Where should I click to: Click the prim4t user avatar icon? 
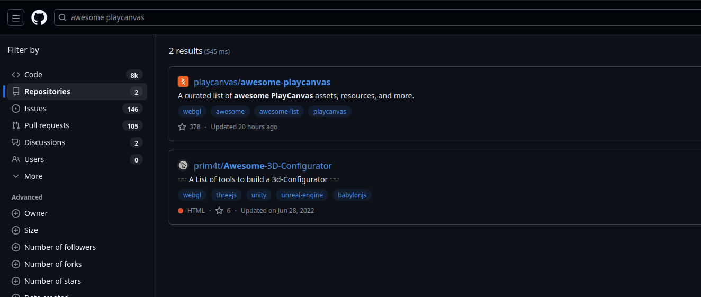[x=183, y=166]
